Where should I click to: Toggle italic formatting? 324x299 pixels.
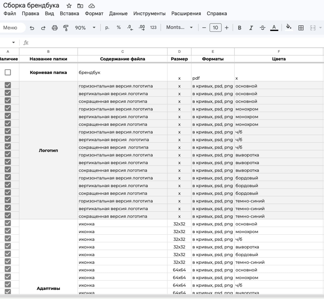click(251, 28)
